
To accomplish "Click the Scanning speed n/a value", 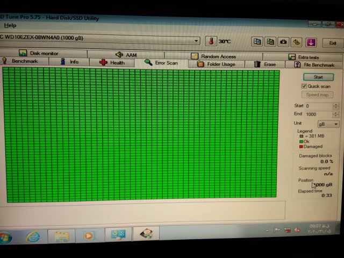I will click(x=328, y=174).
